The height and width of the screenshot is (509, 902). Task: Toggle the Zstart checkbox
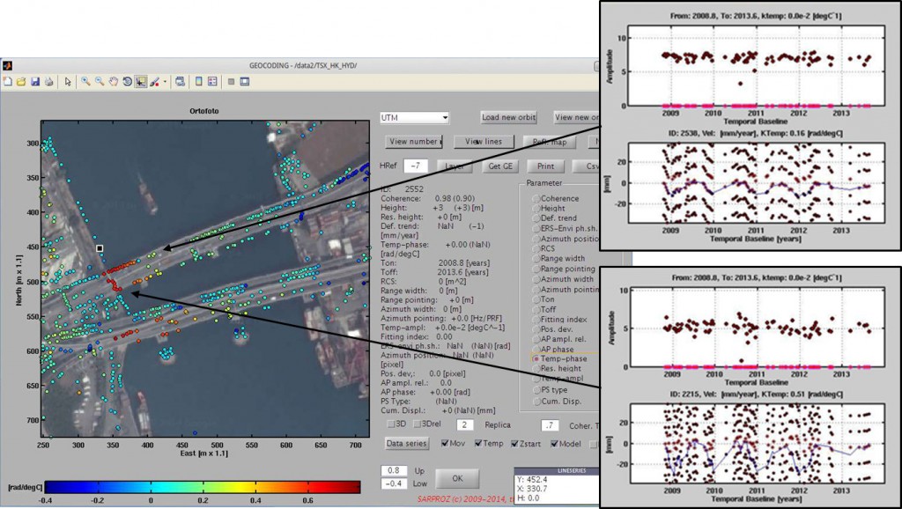tap(516, 444)
